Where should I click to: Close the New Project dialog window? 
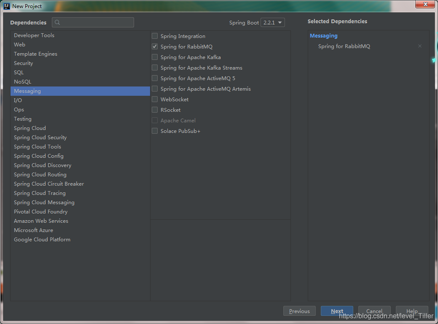click(x=425, y=5)
